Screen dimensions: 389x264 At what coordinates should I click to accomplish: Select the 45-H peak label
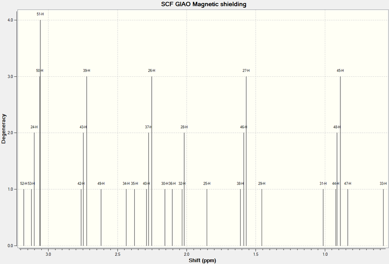[x=340, y=70]
